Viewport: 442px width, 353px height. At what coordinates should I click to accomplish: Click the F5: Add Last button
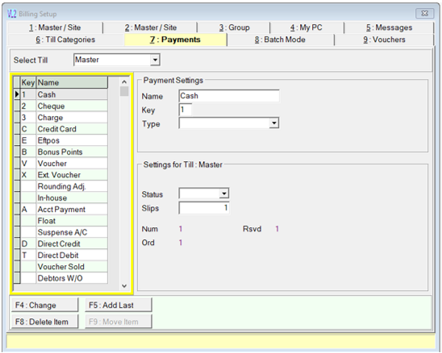(x=119, y=305)
